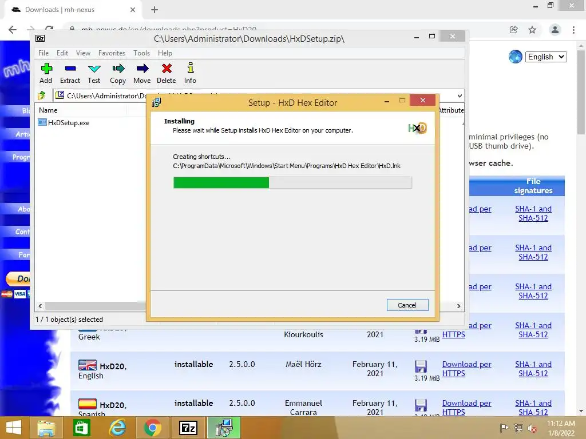Viewport: 586px width, 439px height.
Task: Click the 7z icon in 7-Zip title bar
Action: [40, 38]
